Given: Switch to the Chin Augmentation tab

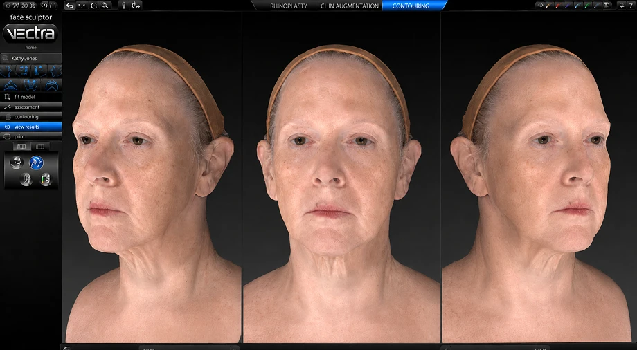Looking at the screenshot, I should [350, 6].
